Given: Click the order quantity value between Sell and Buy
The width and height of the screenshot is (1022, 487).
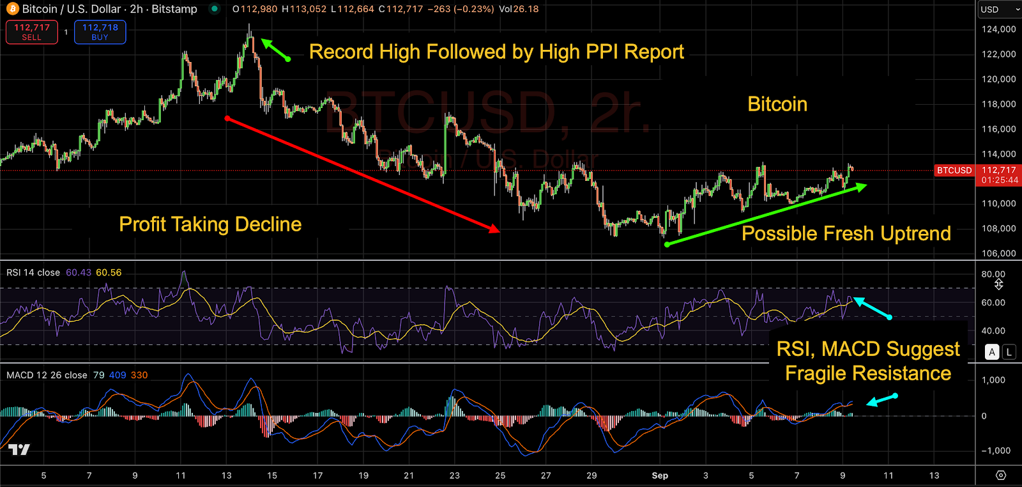Looking at the screenshot, I should pyautogui.click(x=66, y=32).
